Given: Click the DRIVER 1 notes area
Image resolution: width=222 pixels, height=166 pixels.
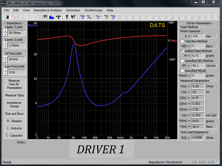Looking at the screenshot, I should pos(102,149).
